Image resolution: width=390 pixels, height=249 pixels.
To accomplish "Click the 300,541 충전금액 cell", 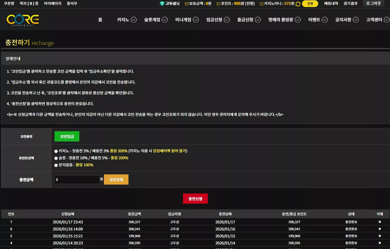I will pos(134,229).
